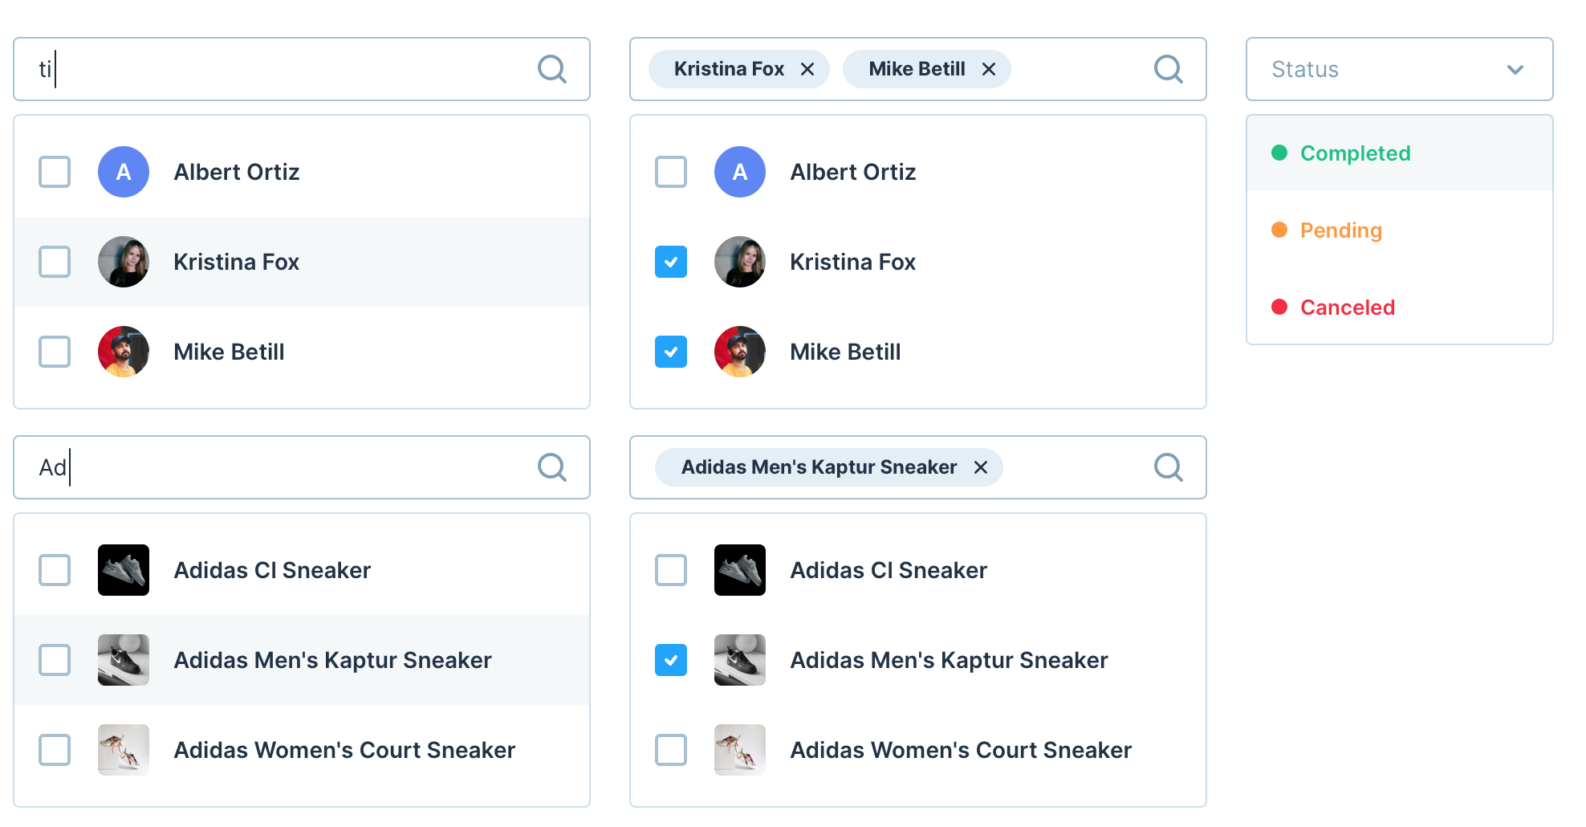Click search icon in the 'Ad' field
1586x827 pixels.
point(552,467)
